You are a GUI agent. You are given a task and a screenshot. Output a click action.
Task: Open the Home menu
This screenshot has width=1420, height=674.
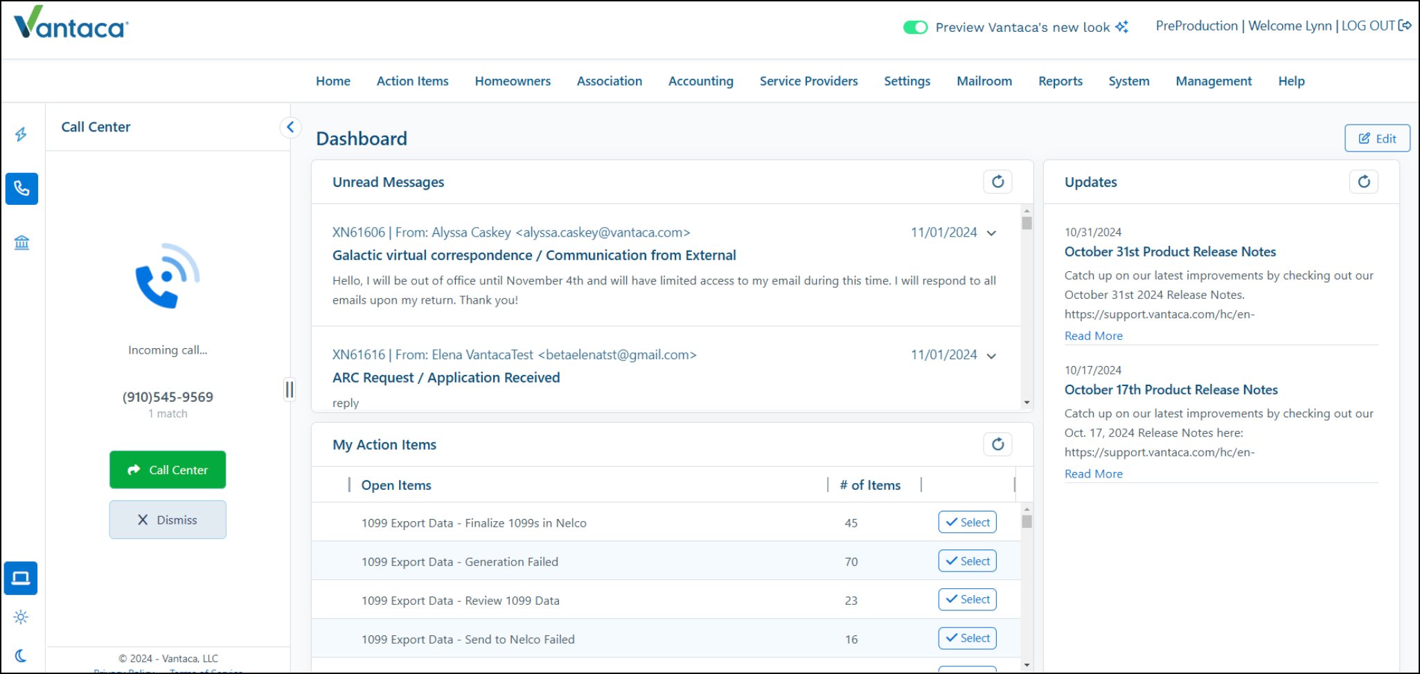333,81
